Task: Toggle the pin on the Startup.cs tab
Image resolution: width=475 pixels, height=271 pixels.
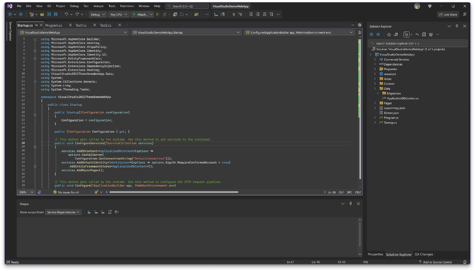Action: pos(36,25)
